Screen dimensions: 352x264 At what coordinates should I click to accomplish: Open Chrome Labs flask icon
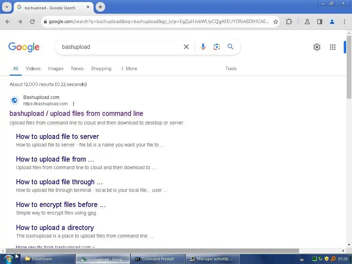point(307,22)
